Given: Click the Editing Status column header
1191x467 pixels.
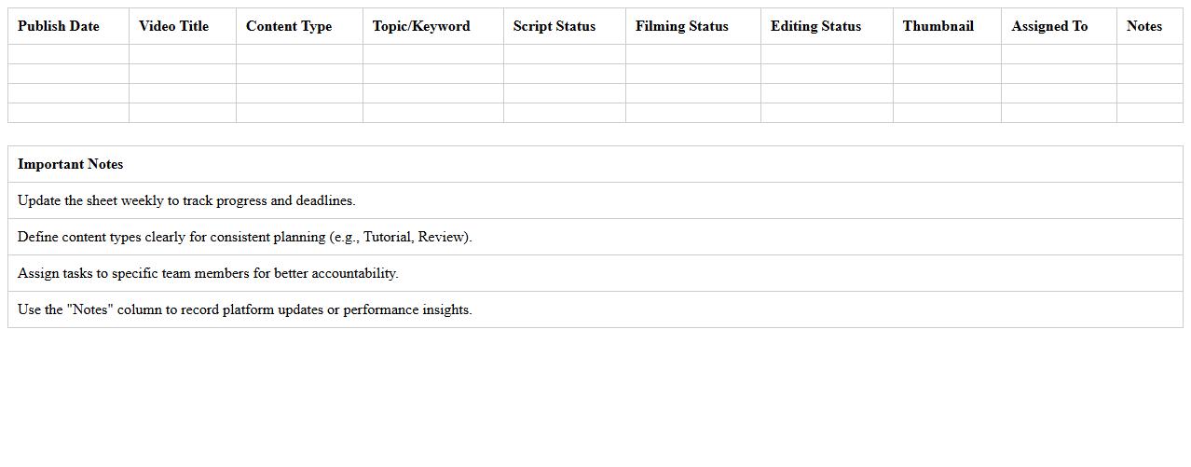Looking at the screenshot, I should click(x=816, y=26).
